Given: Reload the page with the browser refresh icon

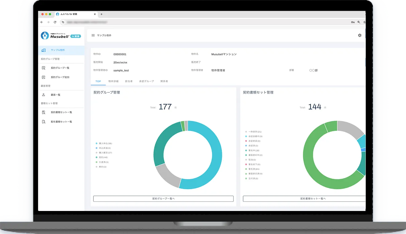Looking at the screenshot, I should click(55, 22).
